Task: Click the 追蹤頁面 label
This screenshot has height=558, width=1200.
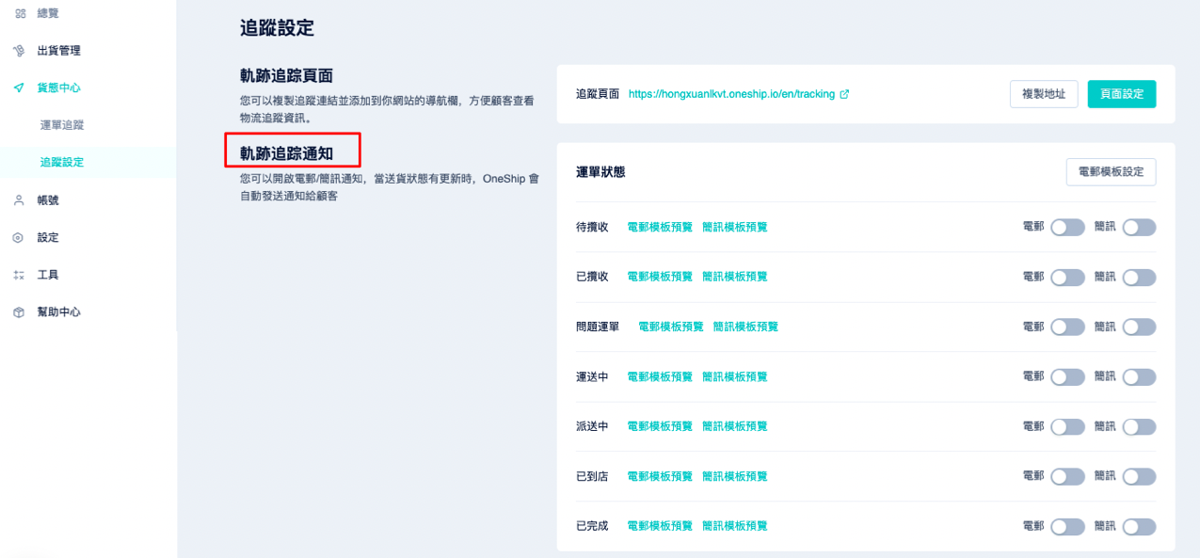Action: coord(598,94)
